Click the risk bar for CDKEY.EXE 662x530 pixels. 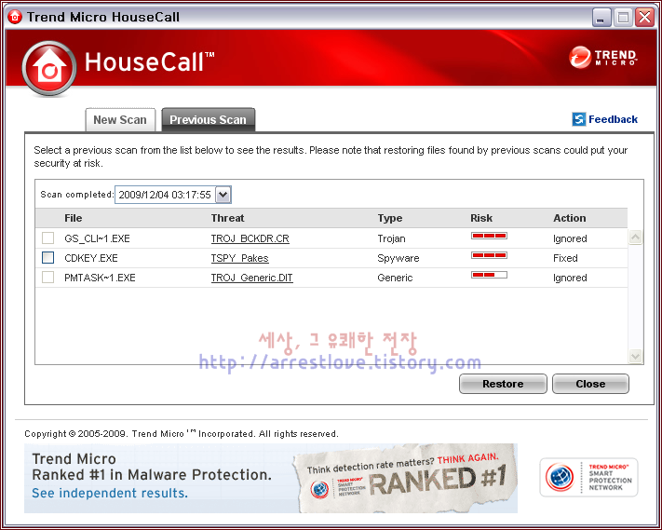[489, 255]
